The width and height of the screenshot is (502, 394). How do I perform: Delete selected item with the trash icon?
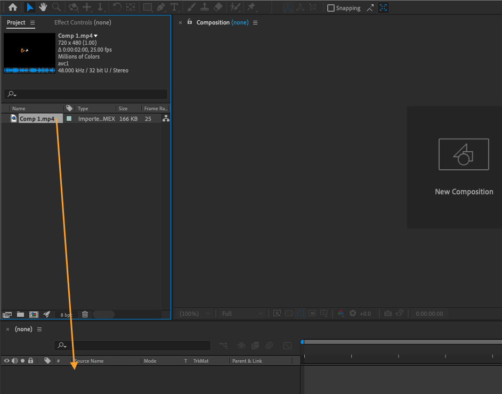tap(85, 314)
